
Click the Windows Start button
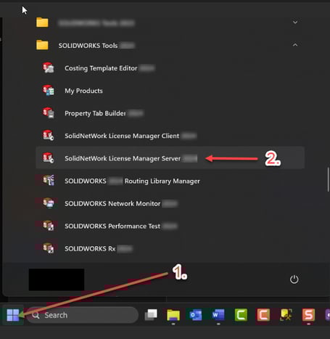point(13,315)
